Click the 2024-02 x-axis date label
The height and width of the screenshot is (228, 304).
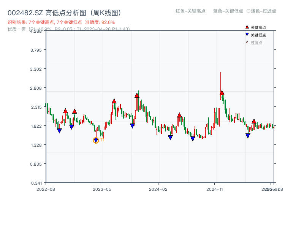click(x=158, y=189)
